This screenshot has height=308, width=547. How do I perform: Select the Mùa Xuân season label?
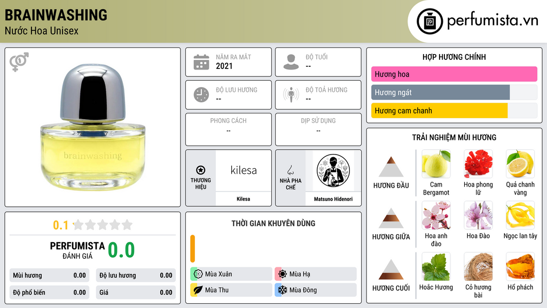218,274
